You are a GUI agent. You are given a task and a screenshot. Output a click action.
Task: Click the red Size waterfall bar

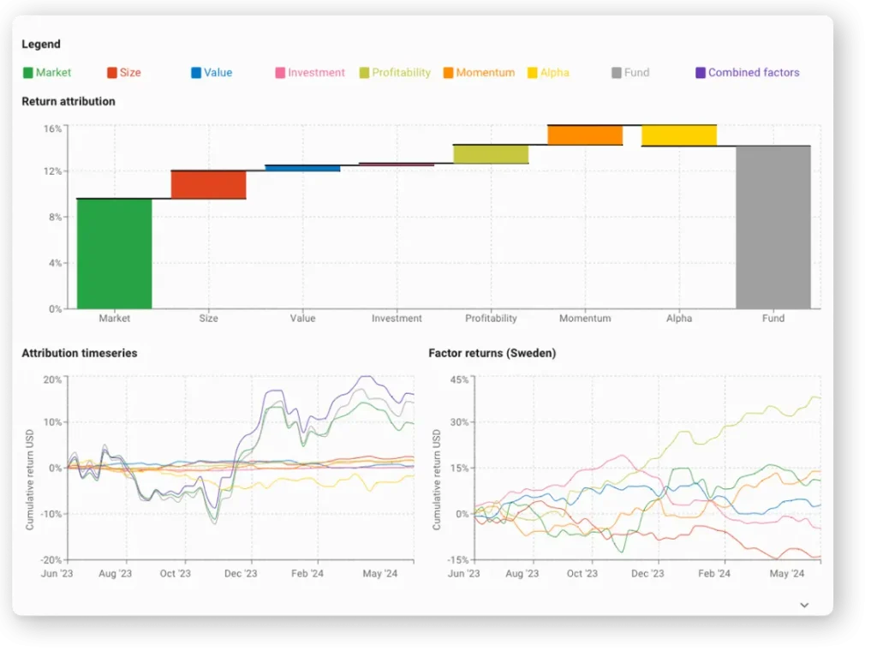[208, 184]
